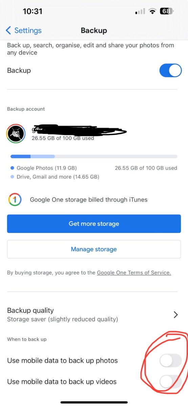This screenshot has height=407, width=188.
Task: Enable mobile data for video backups
Action: coord(170,382)
